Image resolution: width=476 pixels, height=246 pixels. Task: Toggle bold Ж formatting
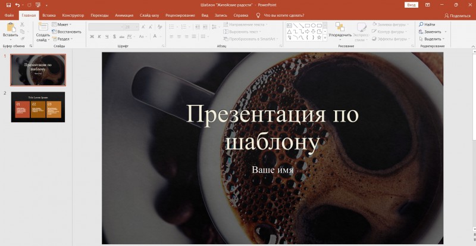pyautogui.click(x=92, y=36)
